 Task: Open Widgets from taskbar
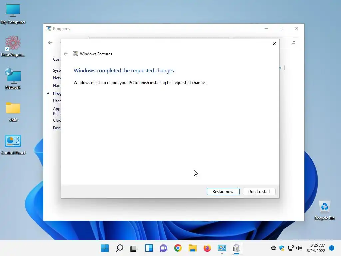click(x=149, y=248)
